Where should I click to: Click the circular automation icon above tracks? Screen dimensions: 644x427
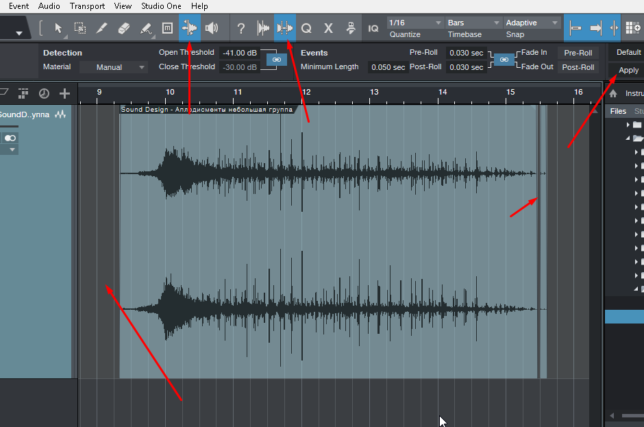44,94
